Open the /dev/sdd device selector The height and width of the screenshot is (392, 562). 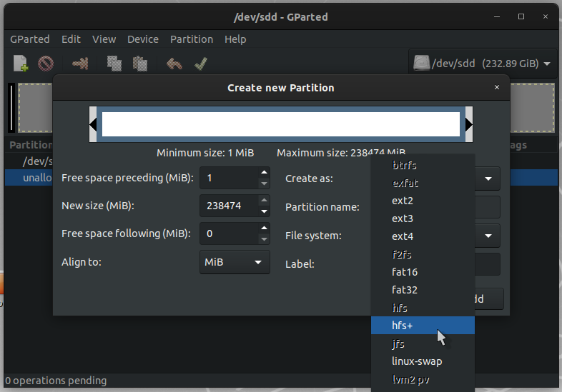click(x=483, y=64)
